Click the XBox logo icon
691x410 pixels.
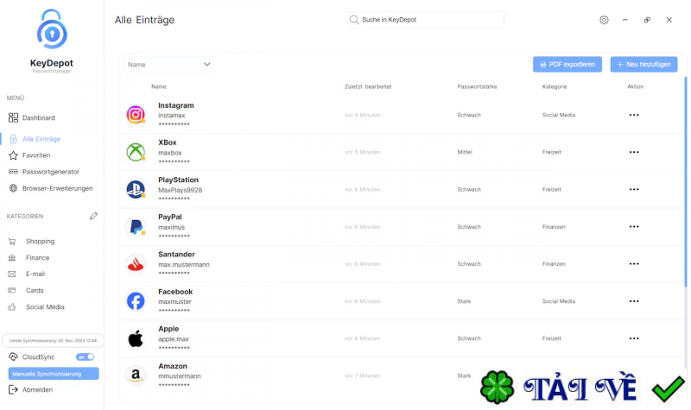click(x=136, y=152)
